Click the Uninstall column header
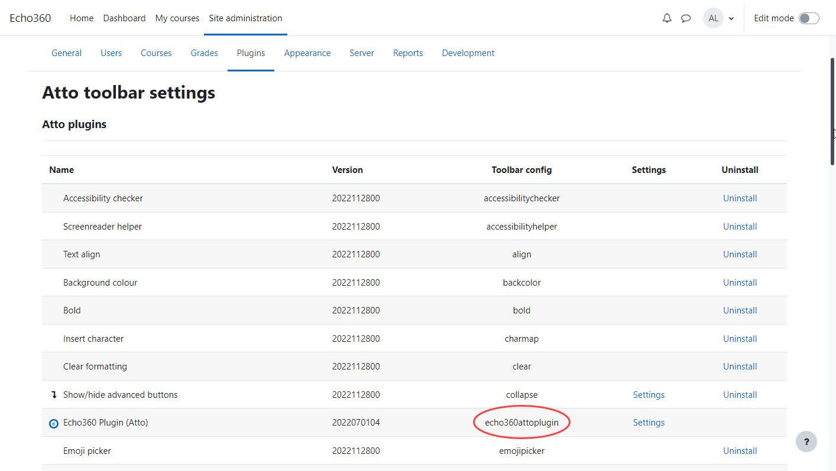Viewport: 836px width, 471px height. pyautogui.click(x=740, y=170)
